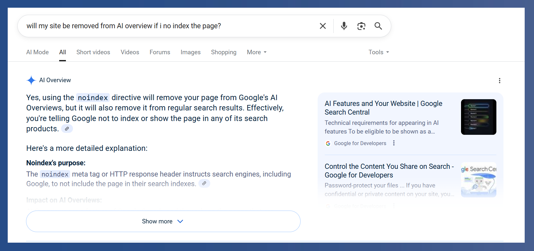The image size is (534, 251).
Task: Open source link icon after 'their search indexes.'
Action: [204, 183]
